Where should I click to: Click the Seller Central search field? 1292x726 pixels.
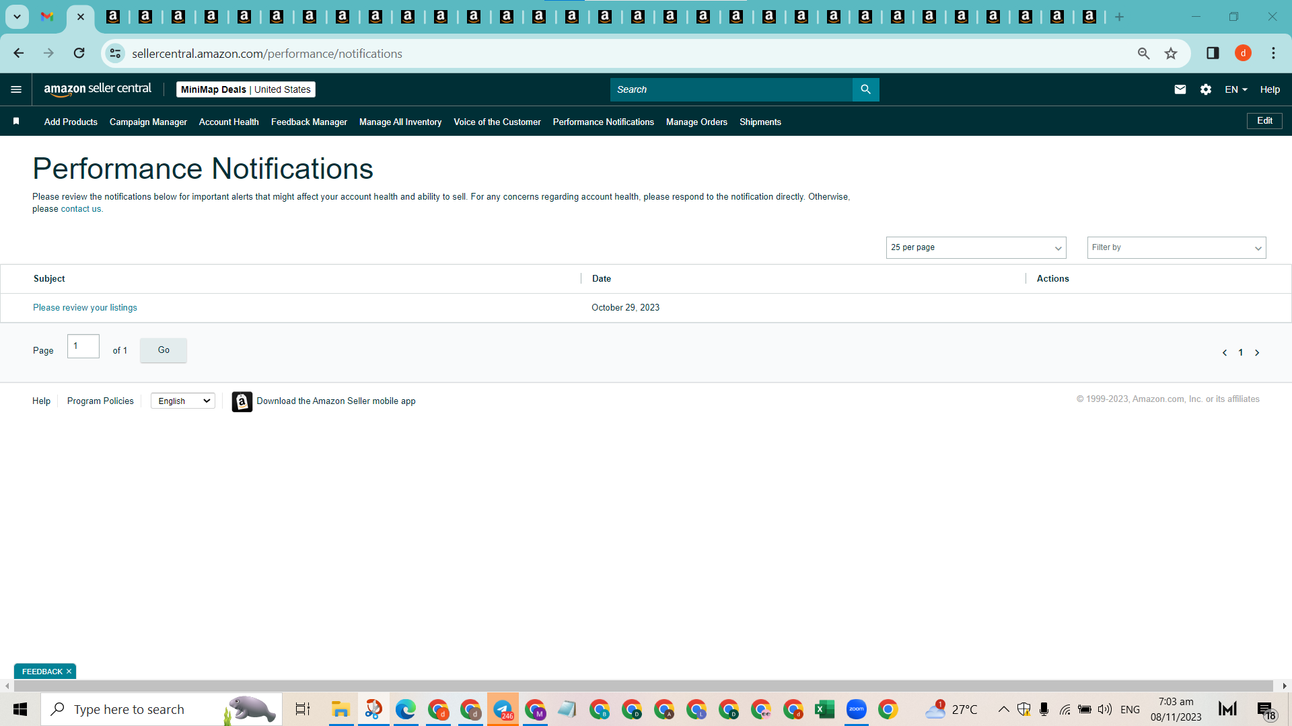(731, 89)
